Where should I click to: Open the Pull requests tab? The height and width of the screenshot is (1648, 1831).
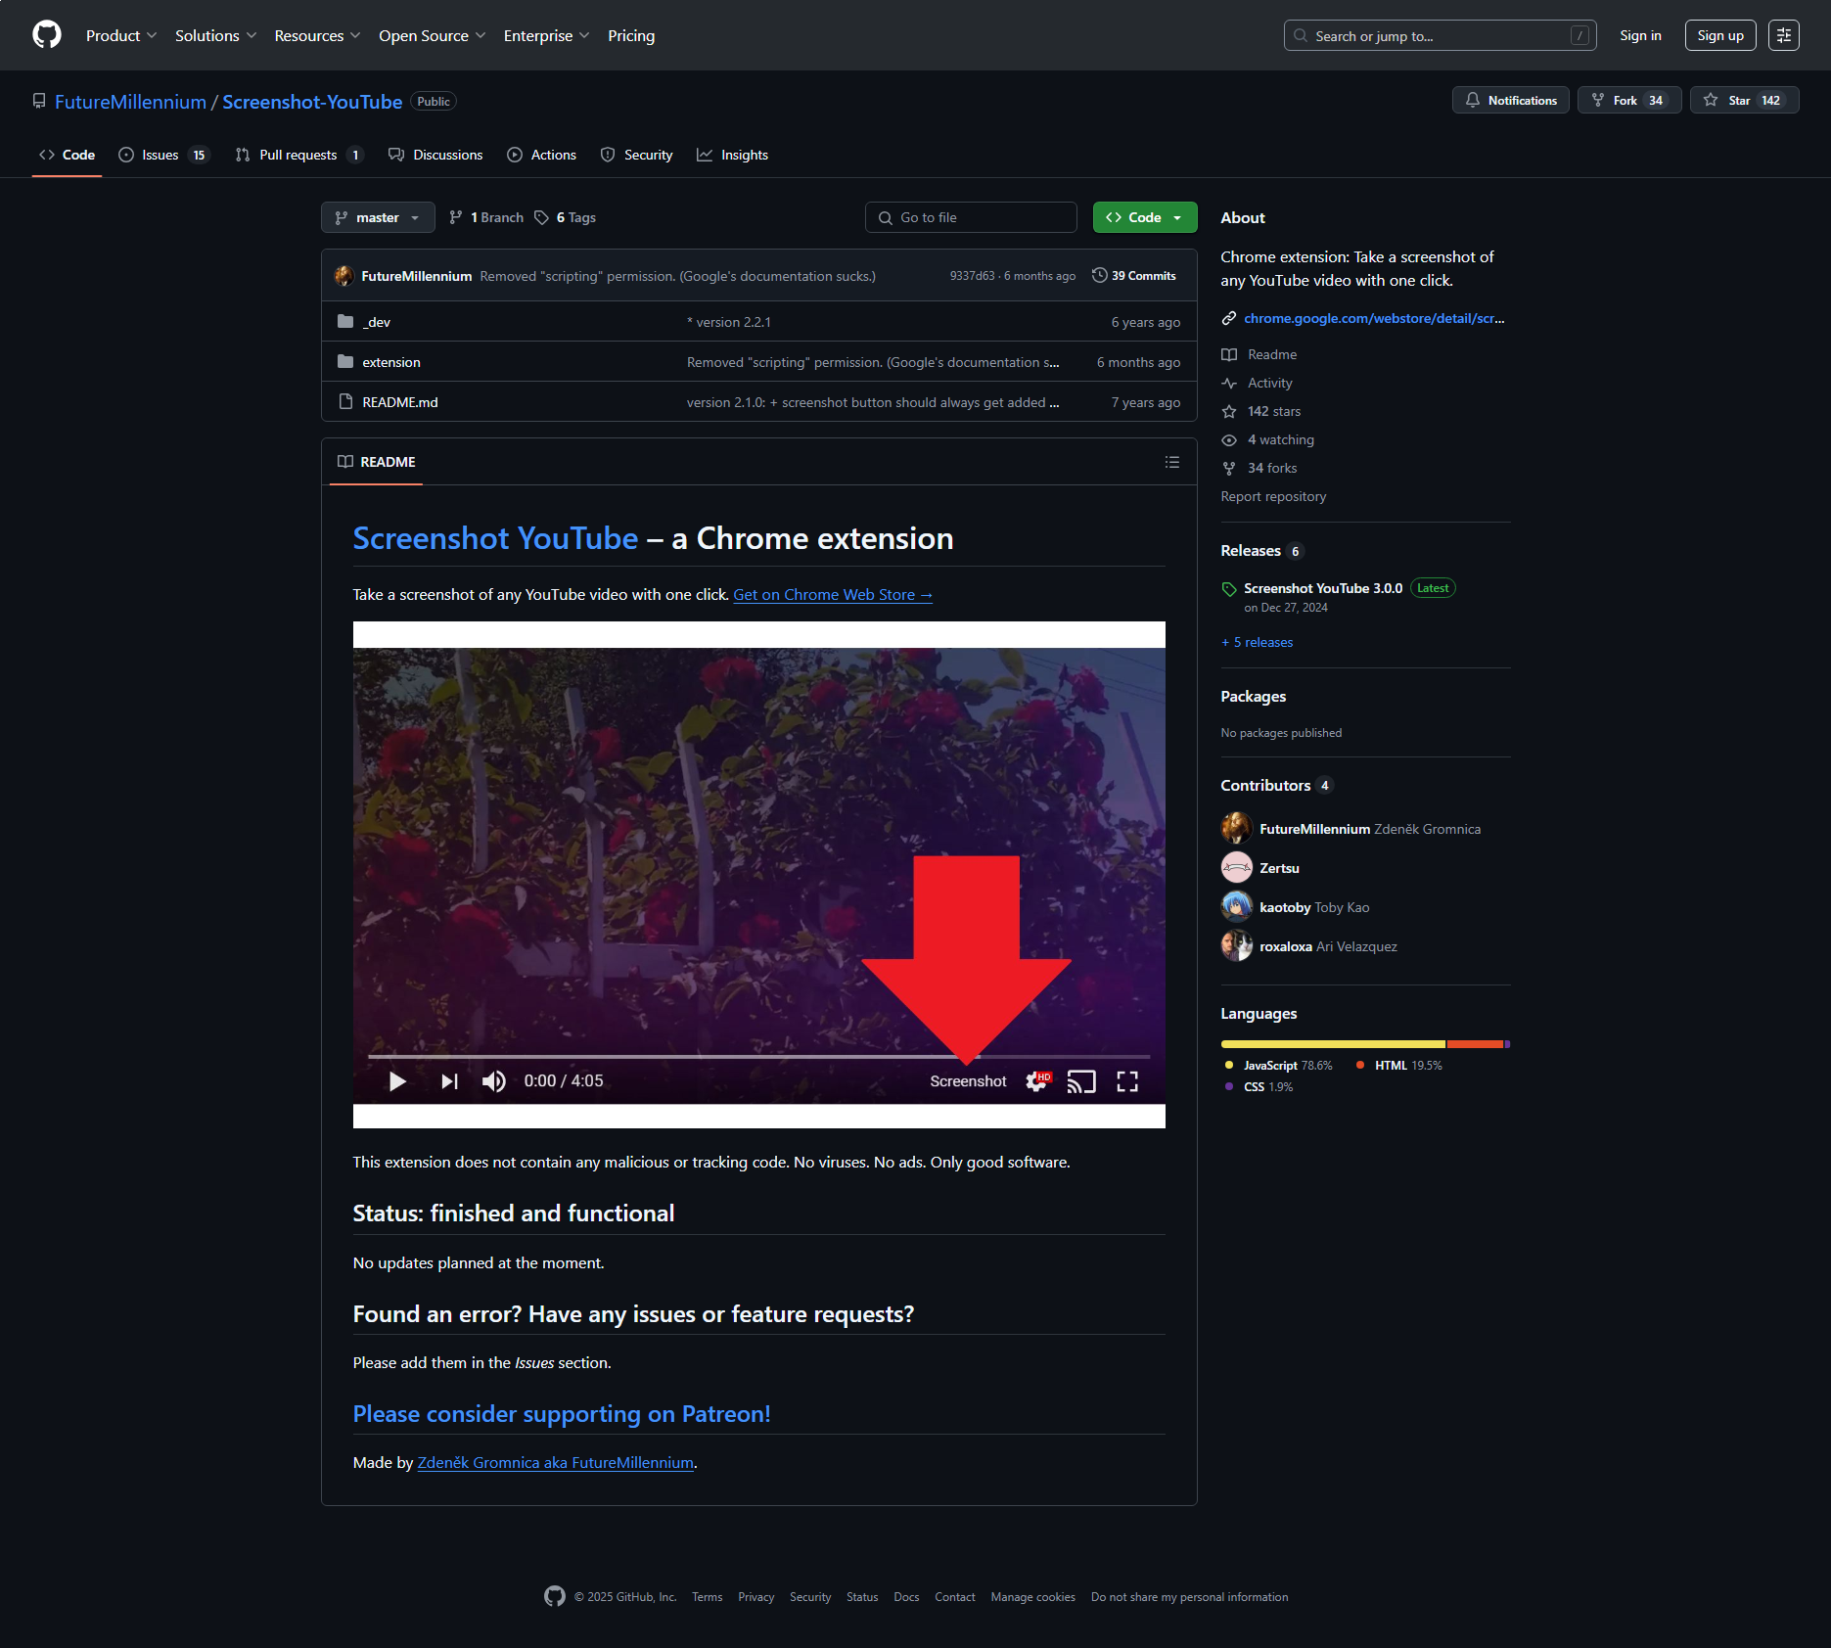pos(299,155)
